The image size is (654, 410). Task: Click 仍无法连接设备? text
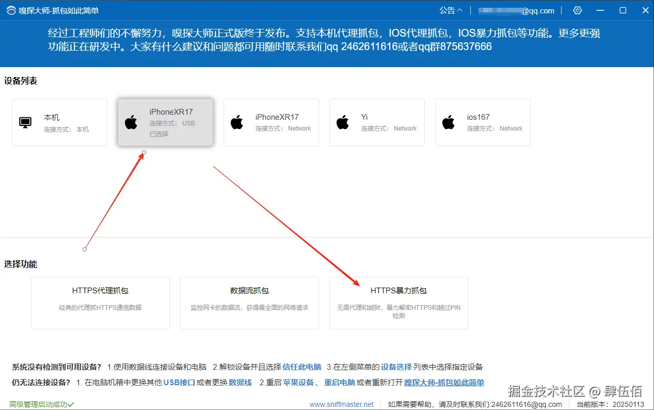pyautogui.click(x=41, y=383)
